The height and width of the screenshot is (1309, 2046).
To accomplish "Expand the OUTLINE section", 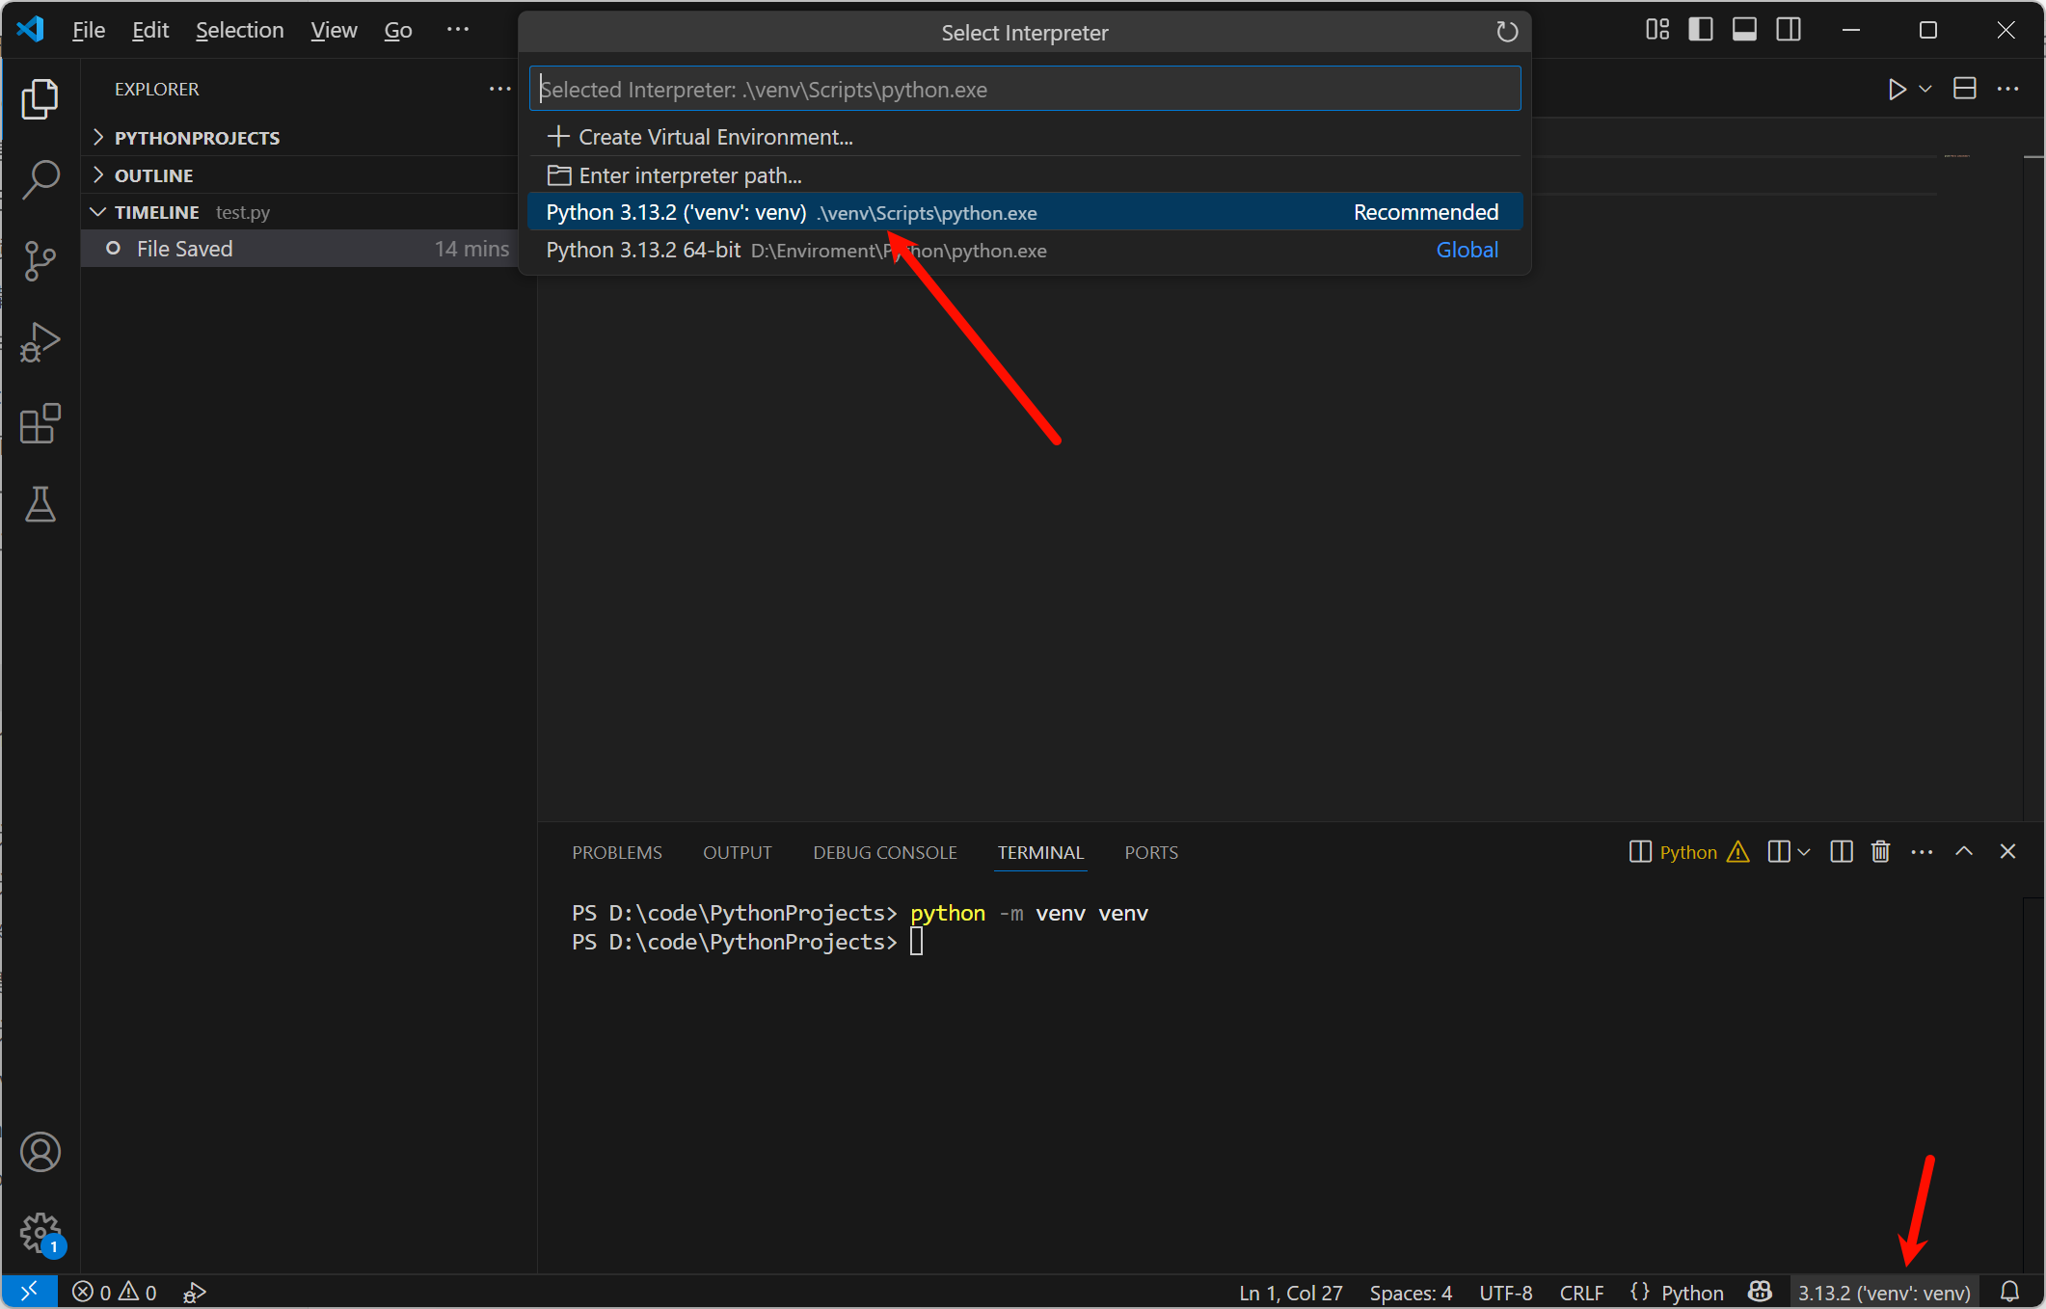I will coord(154,175).
